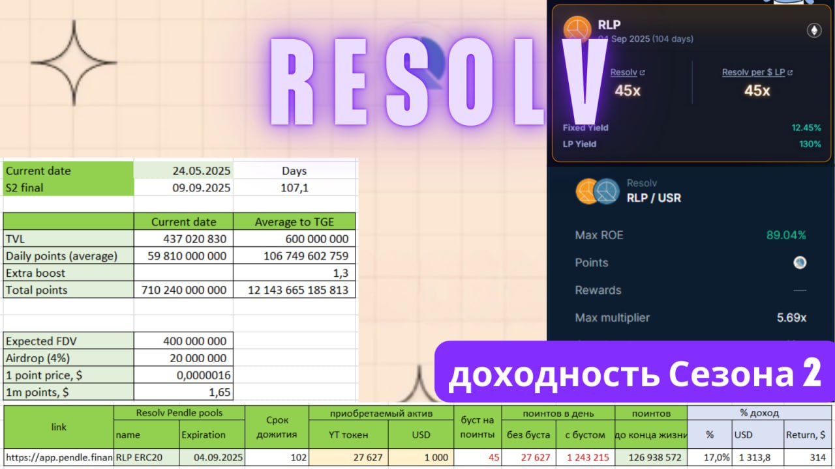
Task: Click the 'Airdrop (4%)' label cell
Action: 68,358
